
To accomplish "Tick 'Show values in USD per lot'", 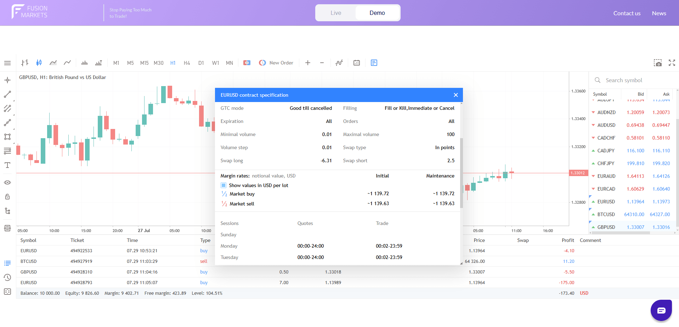I will [223, 185].
